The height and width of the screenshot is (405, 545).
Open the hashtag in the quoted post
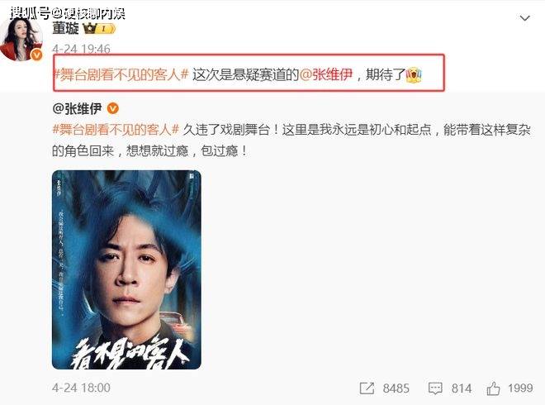[x=116, y=130]
